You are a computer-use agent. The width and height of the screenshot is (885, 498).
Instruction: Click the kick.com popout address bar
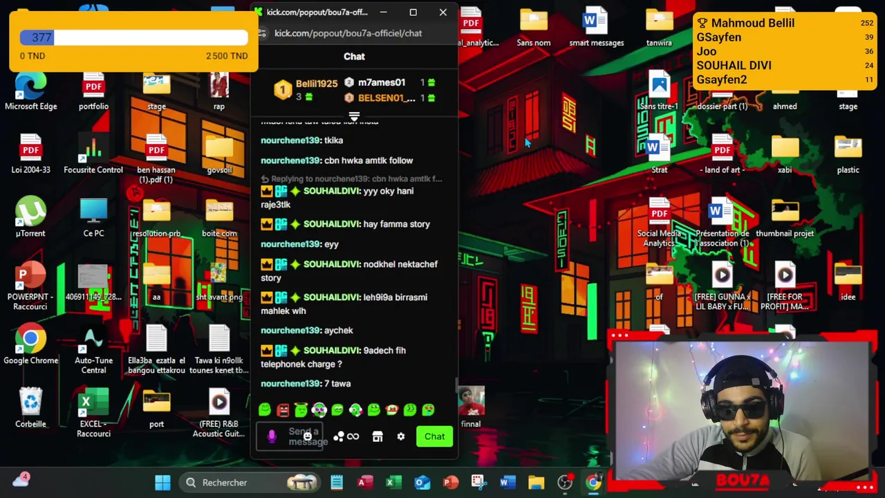pos(348,33)
